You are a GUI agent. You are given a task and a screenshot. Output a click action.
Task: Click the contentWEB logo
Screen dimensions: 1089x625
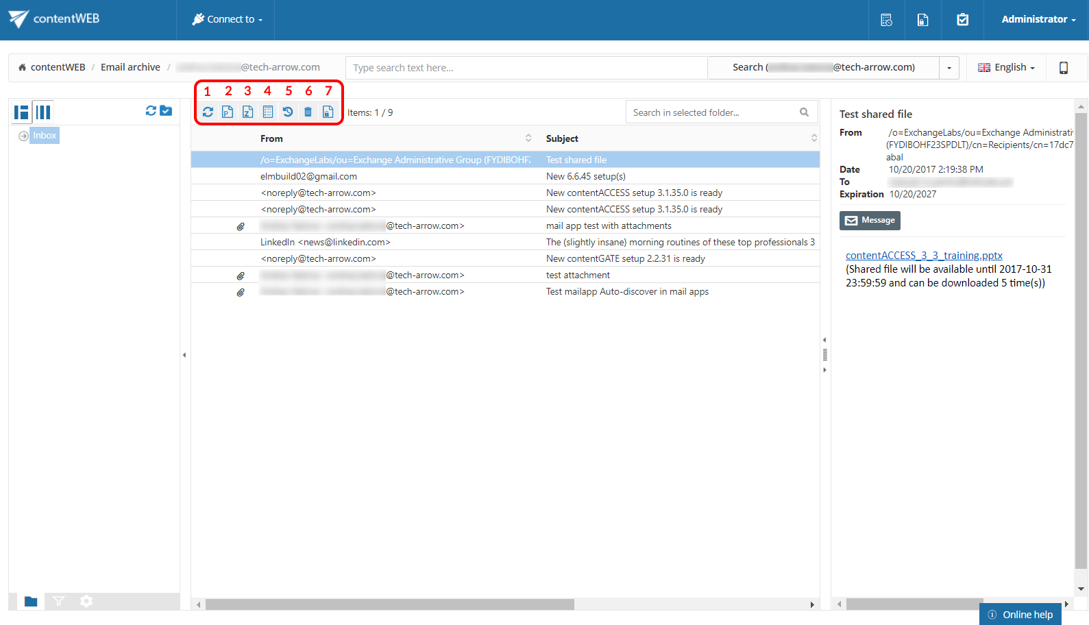tap(54, 19)
